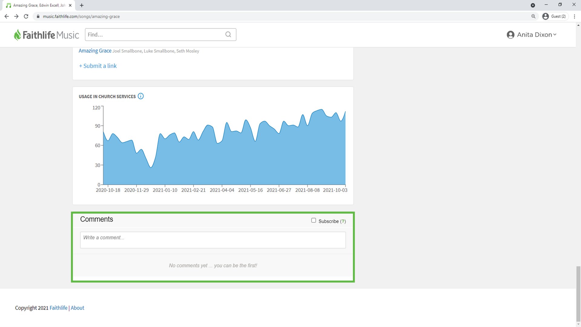
Task: Click the 2021-06-27 chart axis label
Action: [x=279, y=190]
